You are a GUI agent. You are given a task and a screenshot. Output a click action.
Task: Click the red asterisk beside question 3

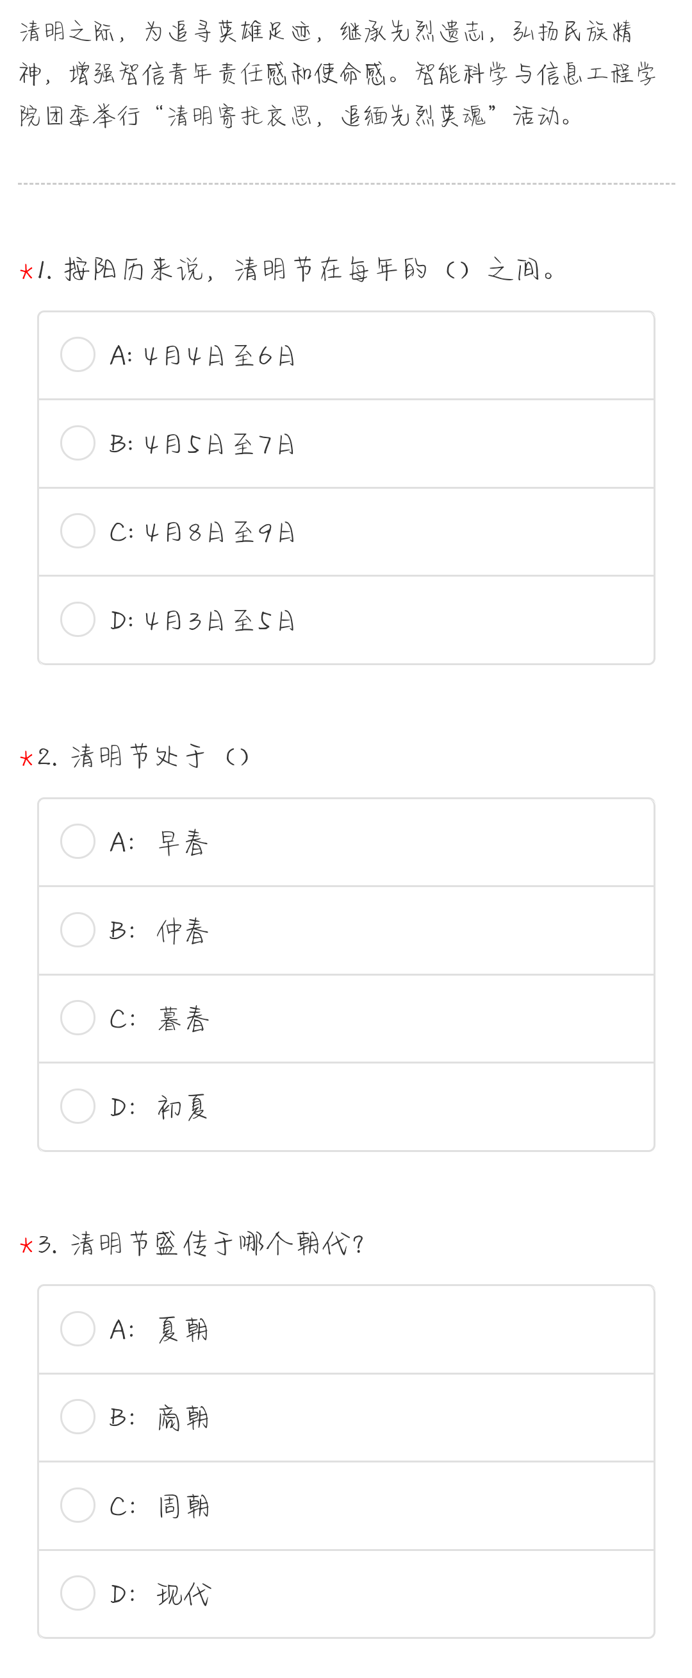pyautogui.click(x=27, y=1246)
